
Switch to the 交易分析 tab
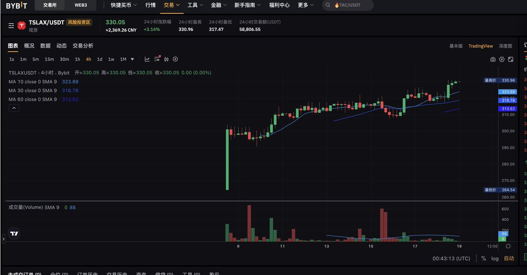tap(83, 46)
